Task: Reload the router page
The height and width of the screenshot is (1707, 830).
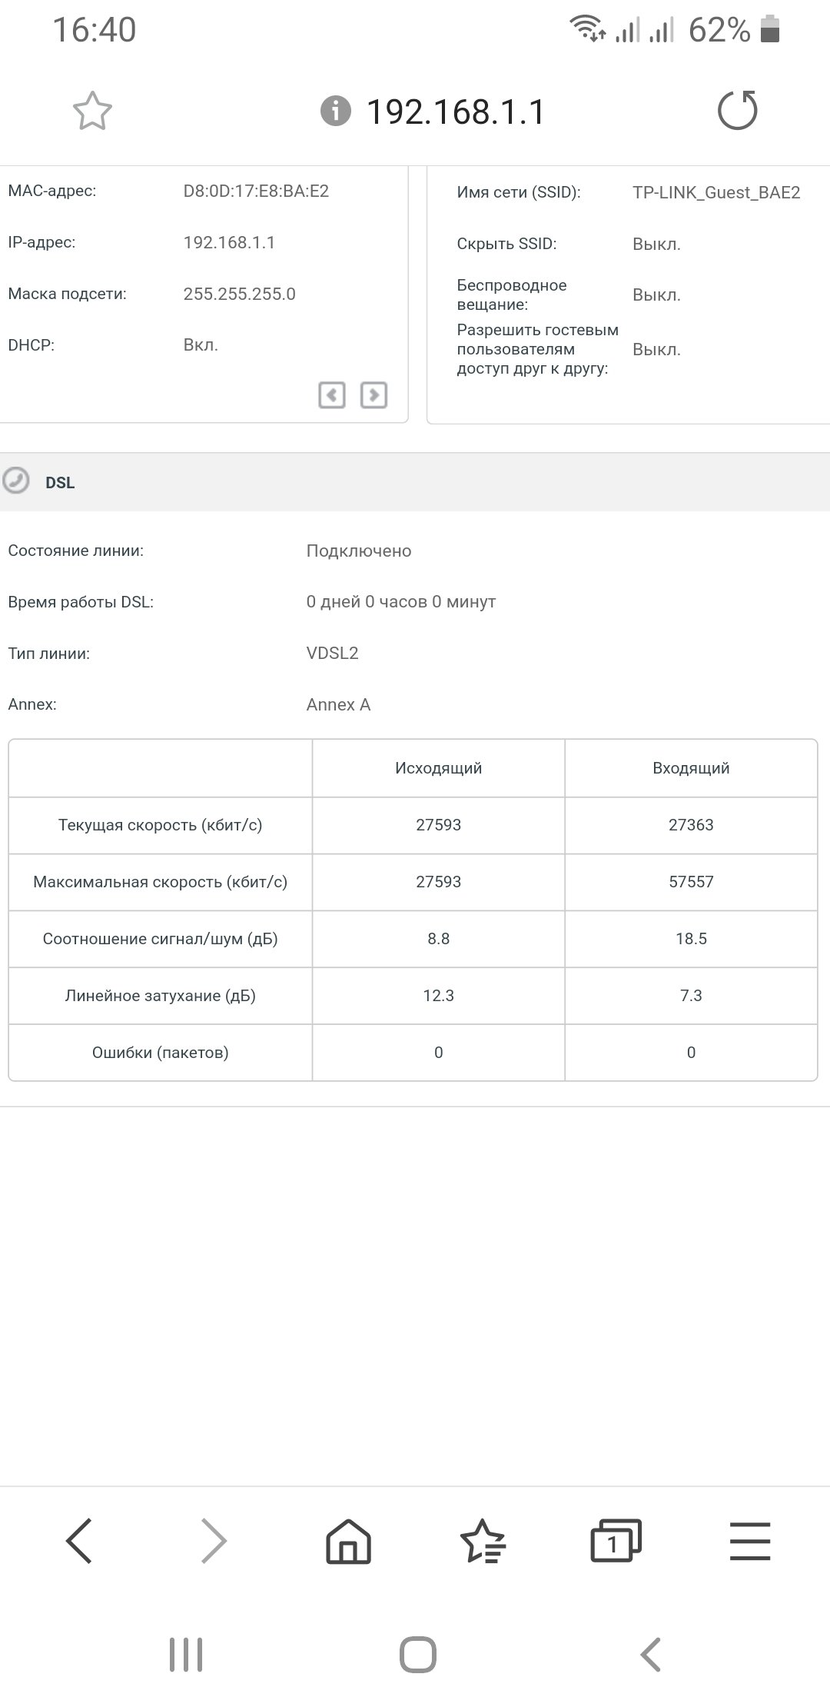Action: coord(738,110)
